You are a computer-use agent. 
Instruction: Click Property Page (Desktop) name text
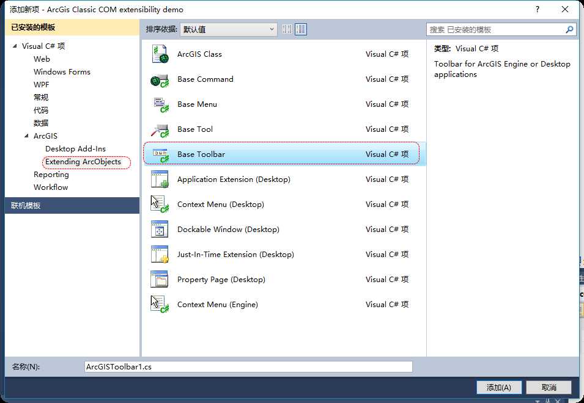[221, 280]
